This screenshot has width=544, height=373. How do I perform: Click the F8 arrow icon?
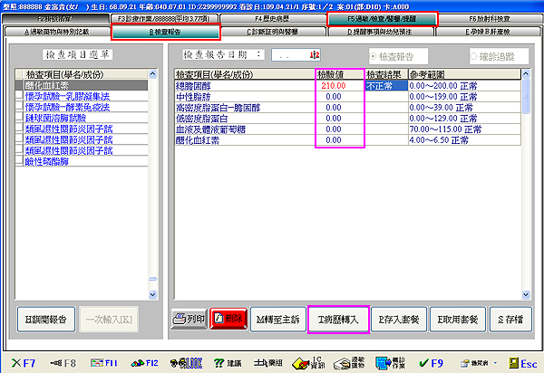tap(61, 362)
